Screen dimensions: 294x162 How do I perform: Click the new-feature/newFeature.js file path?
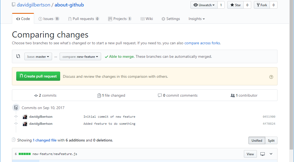point(55,154)
